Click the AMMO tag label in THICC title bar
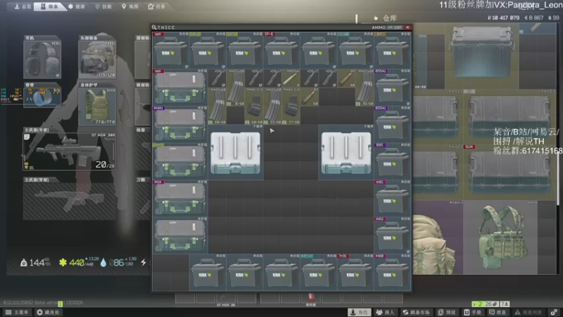Image resolution: width=563 pixels, height=317 pixels. [379, 27]
